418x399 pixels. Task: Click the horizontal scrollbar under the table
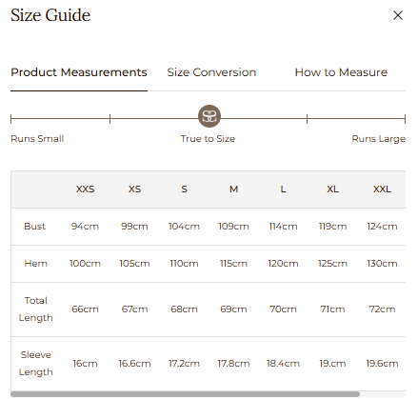pos(185,394)
